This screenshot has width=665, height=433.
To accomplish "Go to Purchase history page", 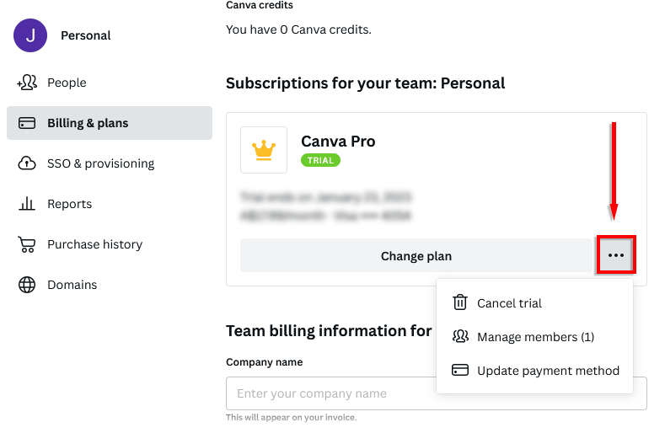I will click(94, 244).
